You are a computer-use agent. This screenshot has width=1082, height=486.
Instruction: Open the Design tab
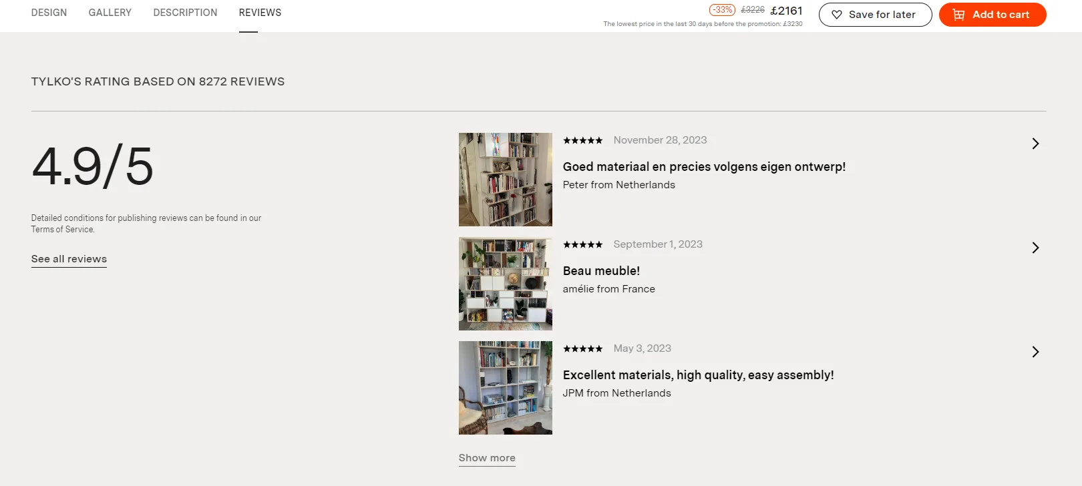[49, 13]
